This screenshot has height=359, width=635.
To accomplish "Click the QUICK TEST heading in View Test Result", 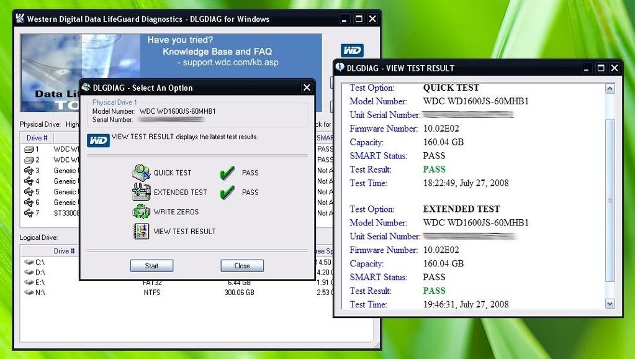I will pyautogui.click(x=451, y=88).
